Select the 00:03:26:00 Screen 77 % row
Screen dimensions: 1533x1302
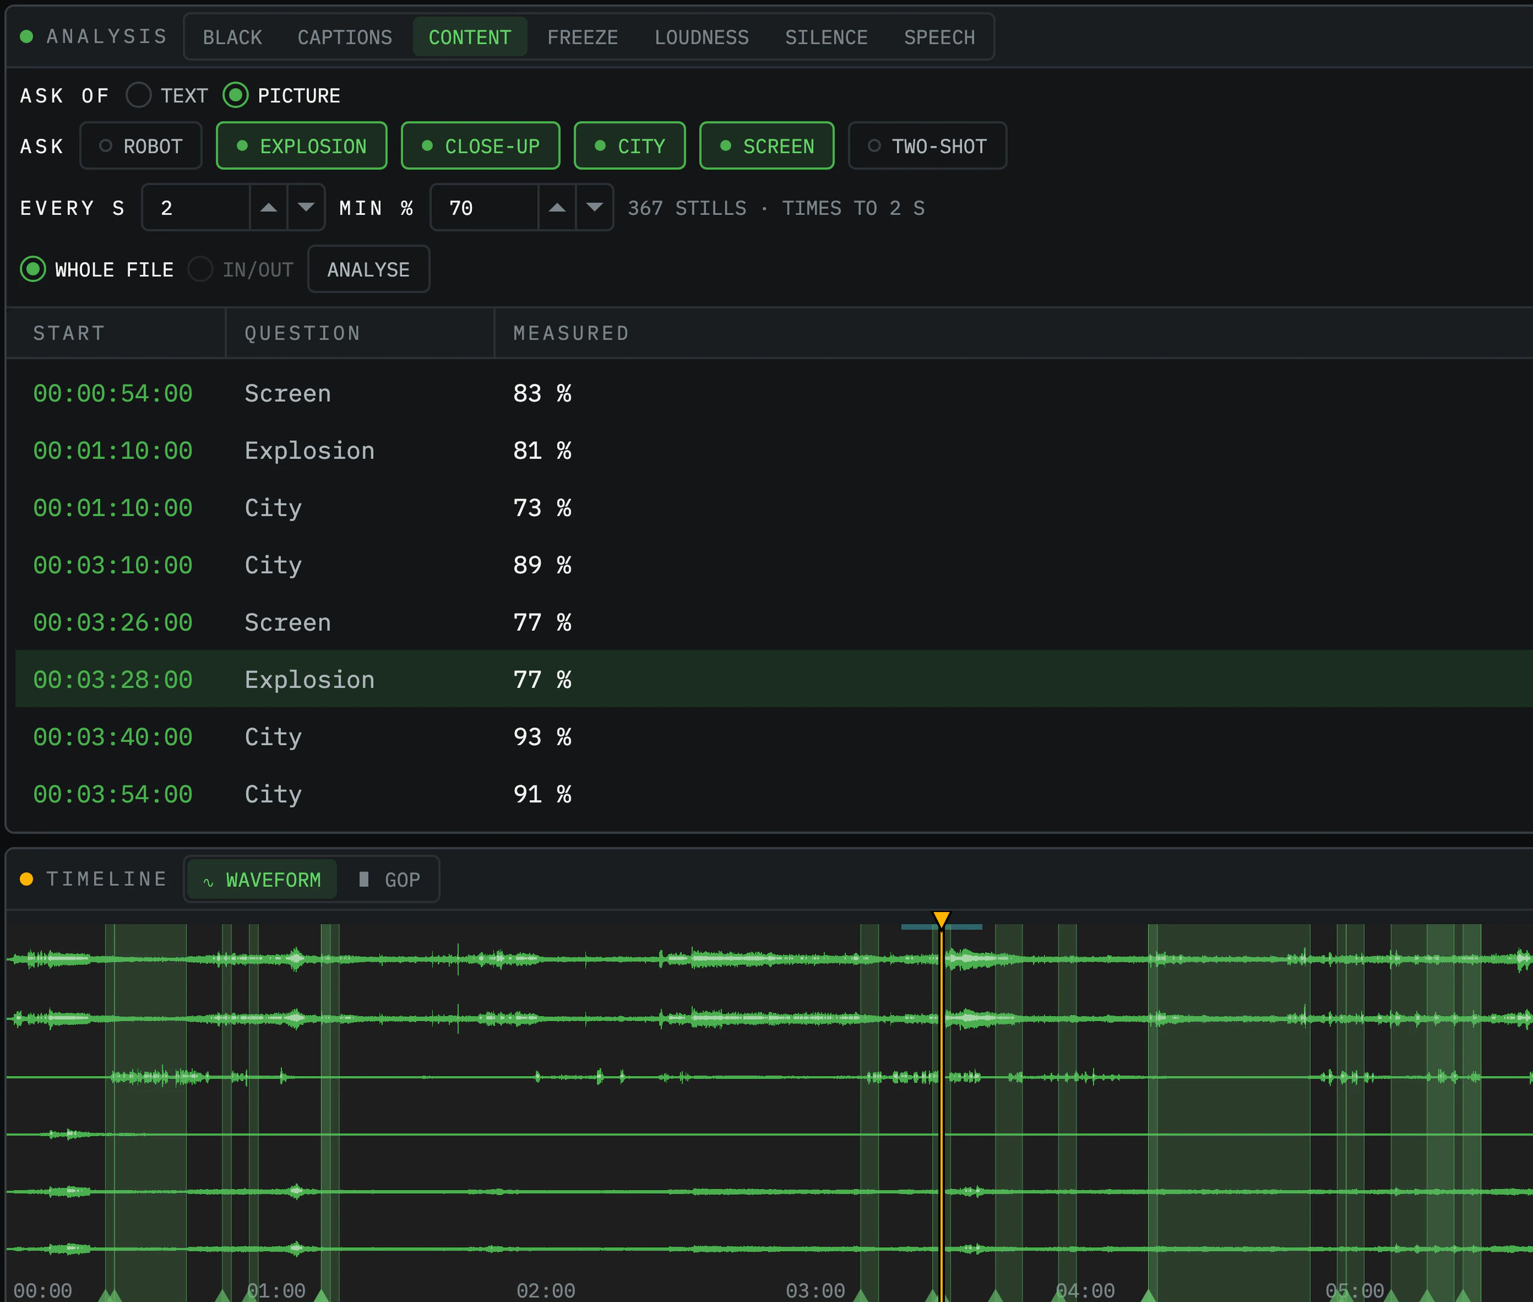point(774,623)
